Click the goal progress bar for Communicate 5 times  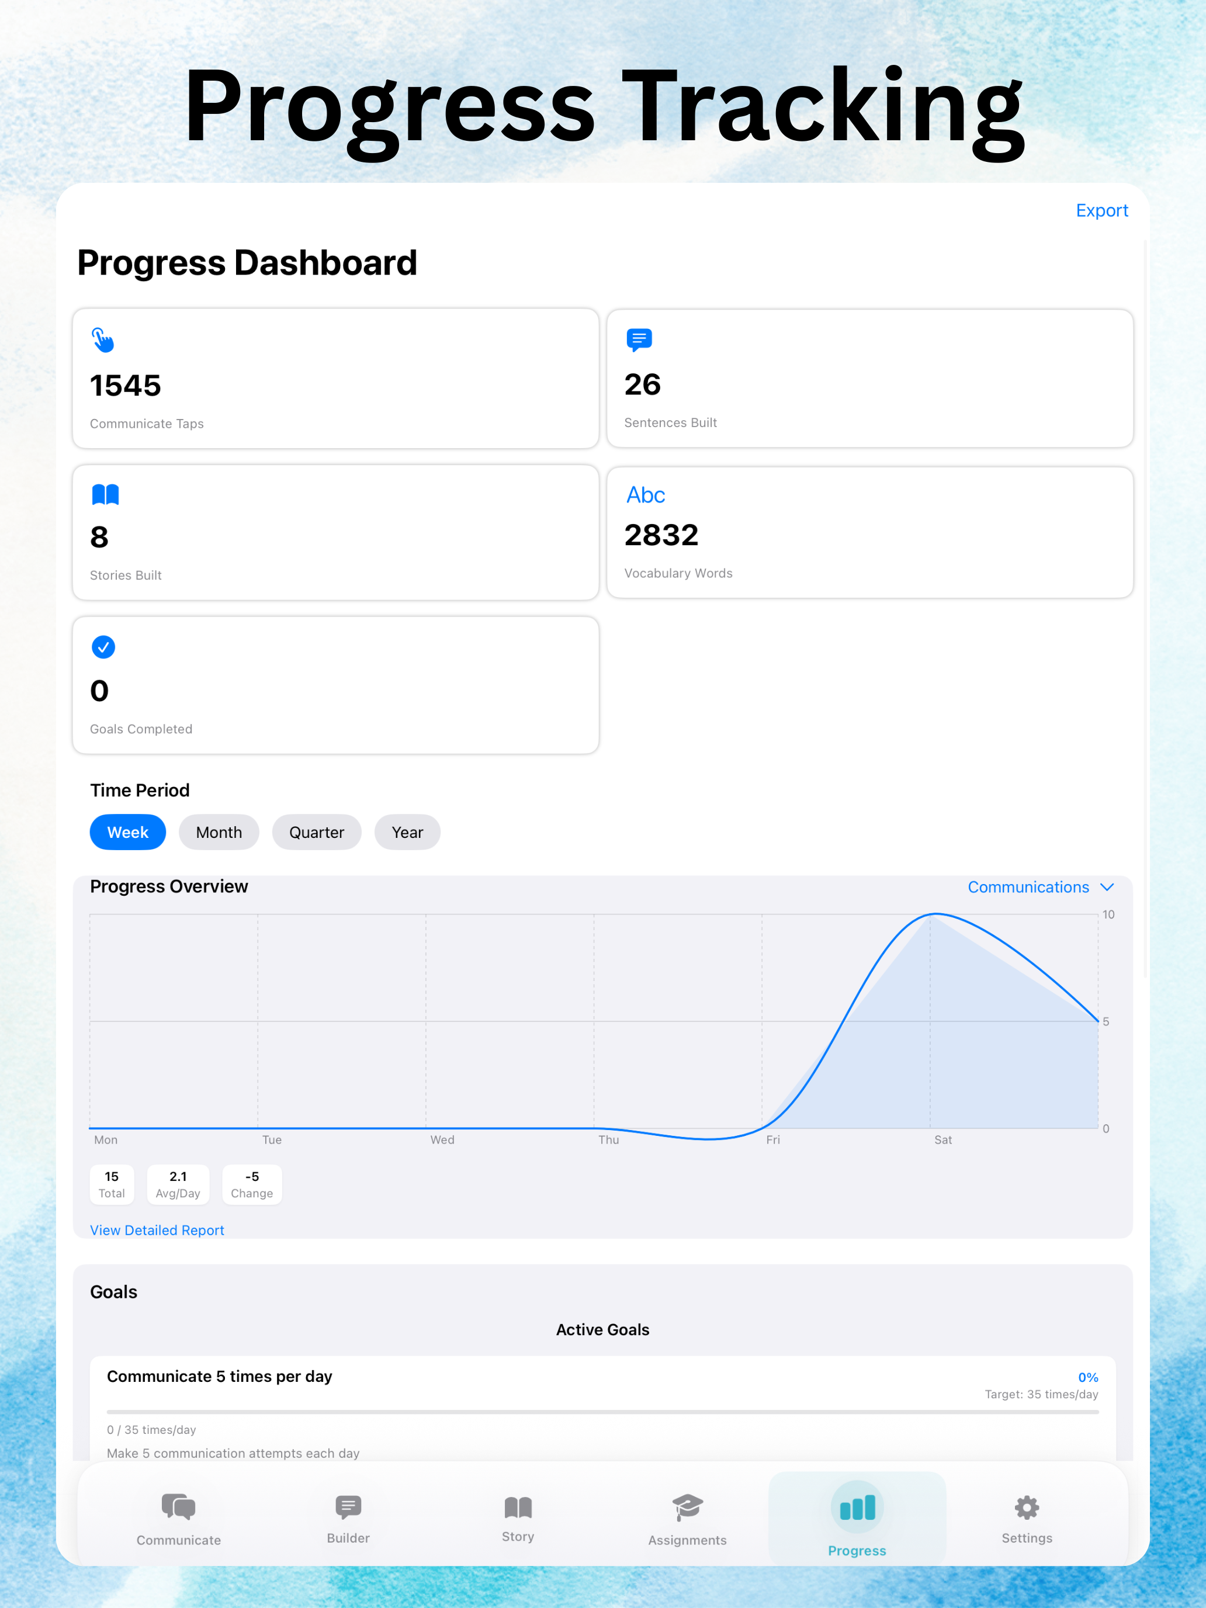(602, 1412)
